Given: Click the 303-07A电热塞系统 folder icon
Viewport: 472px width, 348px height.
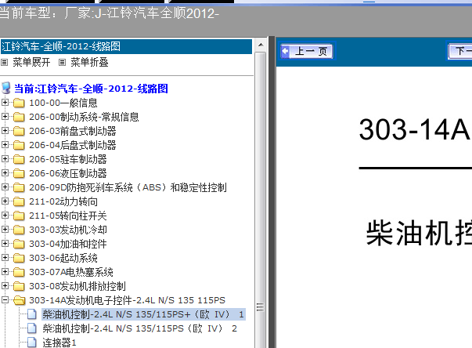Looking at the screenshot, I should 19,272.
